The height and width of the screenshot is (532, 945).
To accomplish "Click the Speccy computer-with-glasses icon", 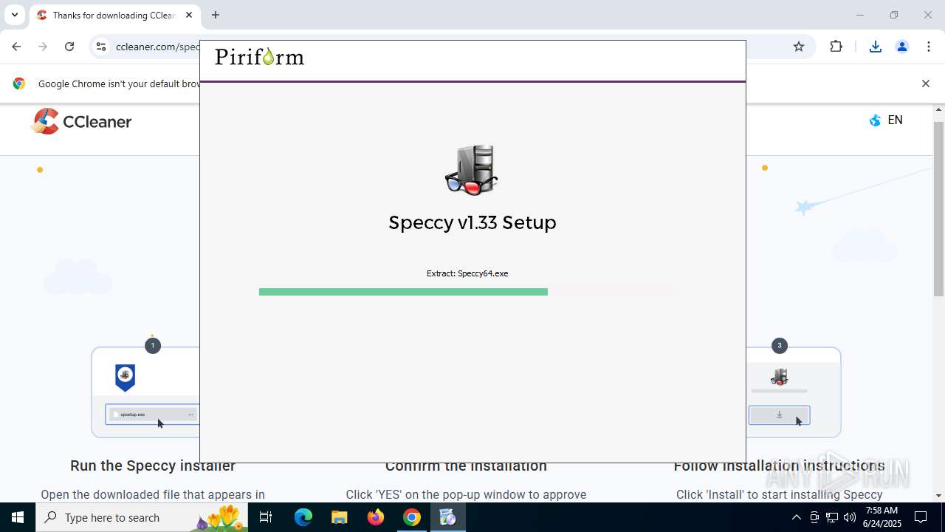I will pos(472,170).
